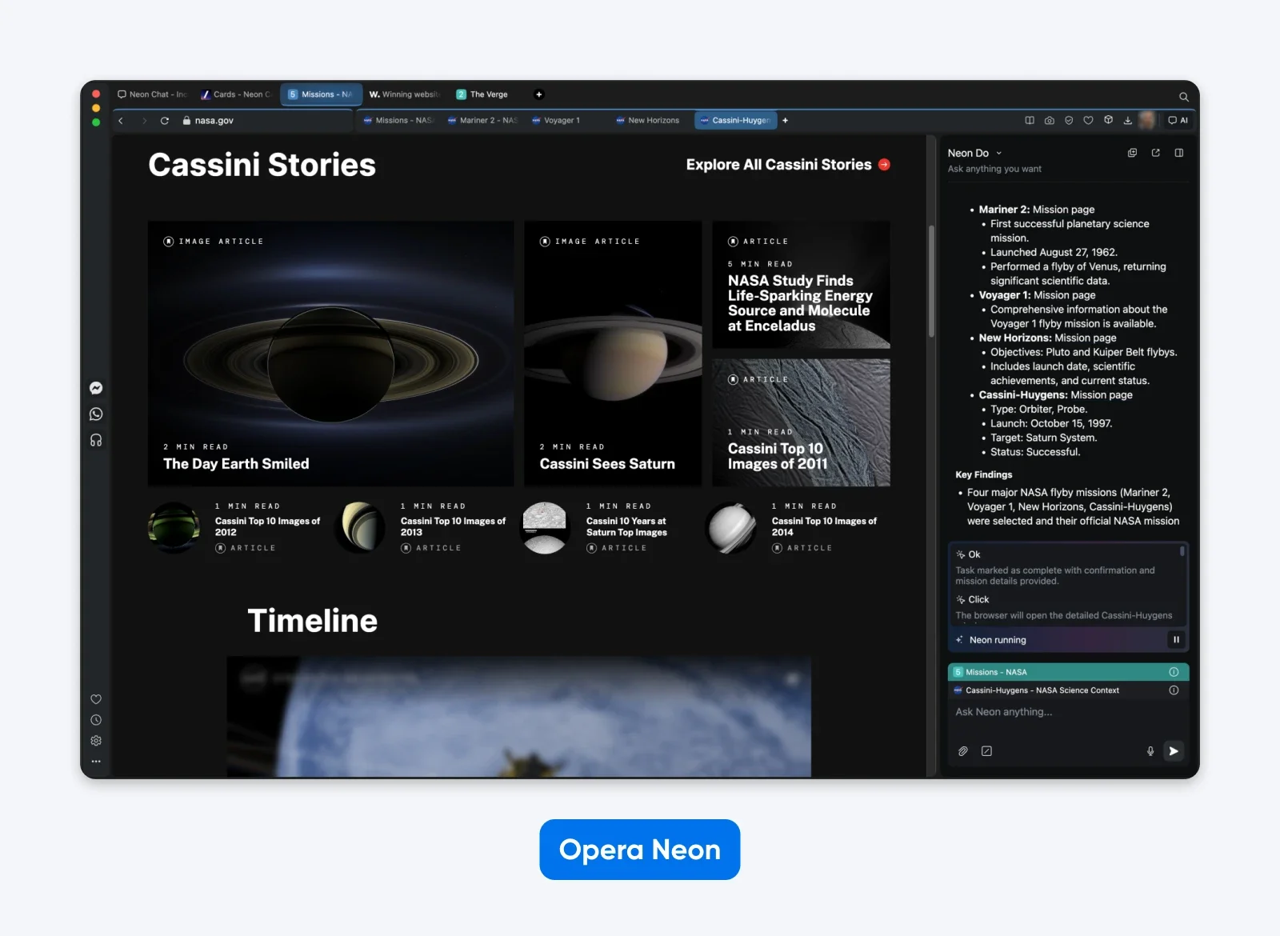Activate voice input with the microphone icon
This screenshot has height=936, width=1280.
(1150, 751)
